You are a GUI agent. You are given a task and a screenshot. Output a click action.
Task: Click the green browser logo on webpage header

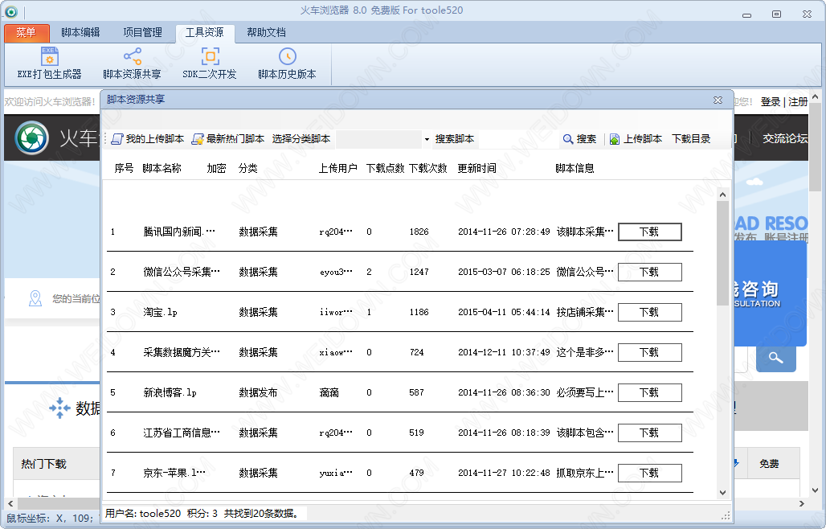[x=32, y=138]
